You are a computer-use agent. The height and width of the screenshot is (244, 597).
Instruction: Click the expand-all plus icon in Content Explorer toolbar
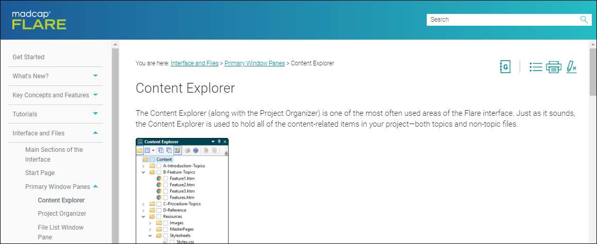[x=160, y=150]
